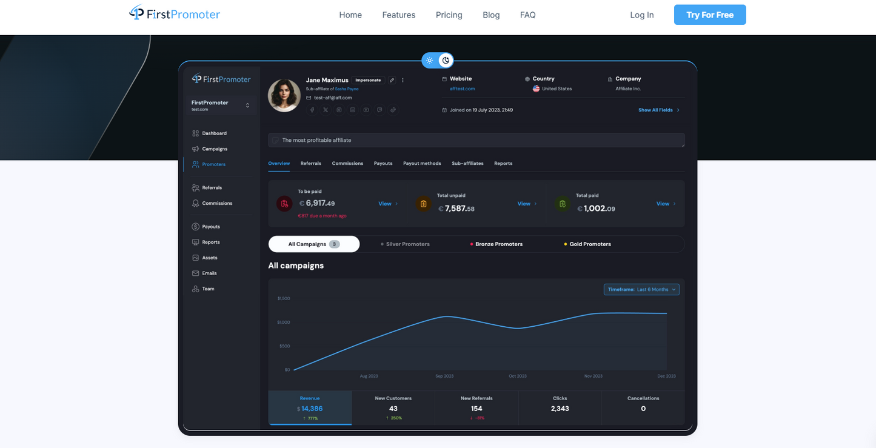The width and height of the screenshot is (876, 448).
Task: Expand Show All Fields chevron
Action: tap(678, 110)
